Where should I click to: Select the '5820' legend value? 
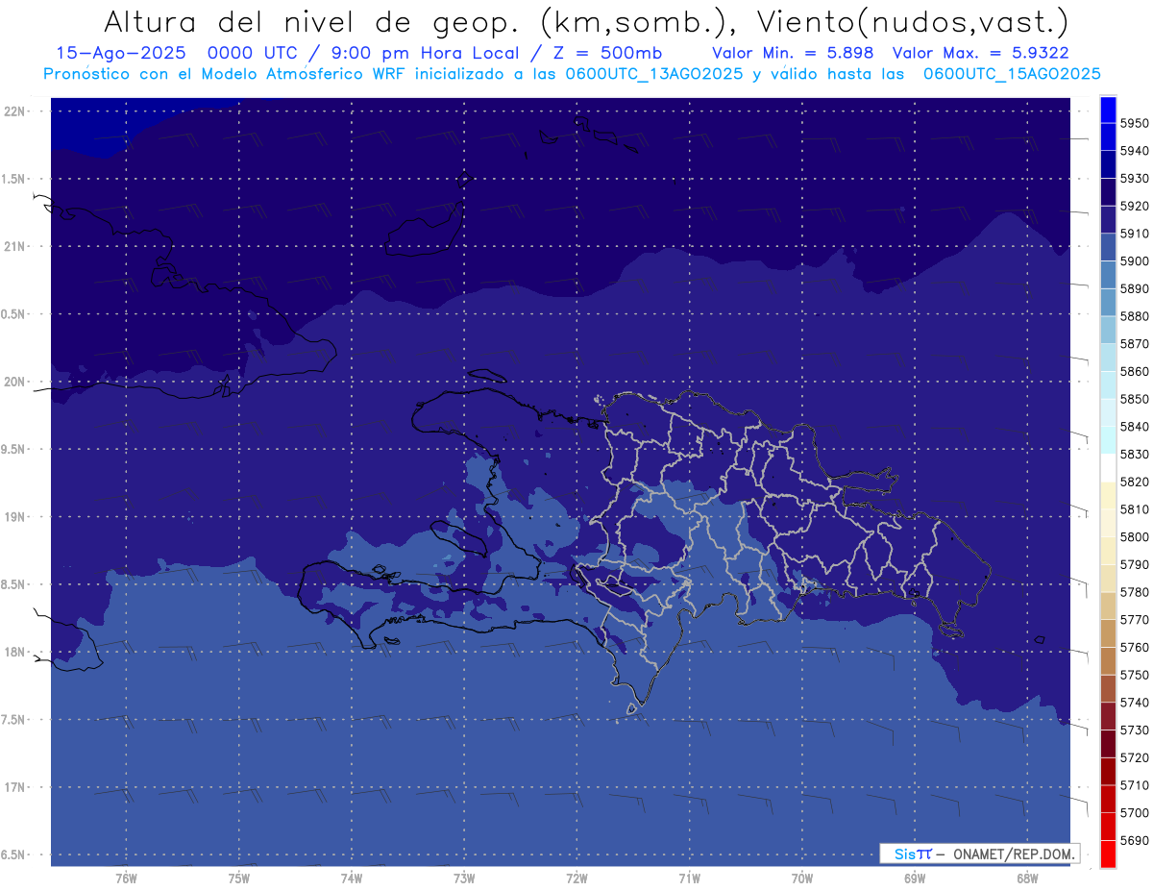[x=1136, y=482]
